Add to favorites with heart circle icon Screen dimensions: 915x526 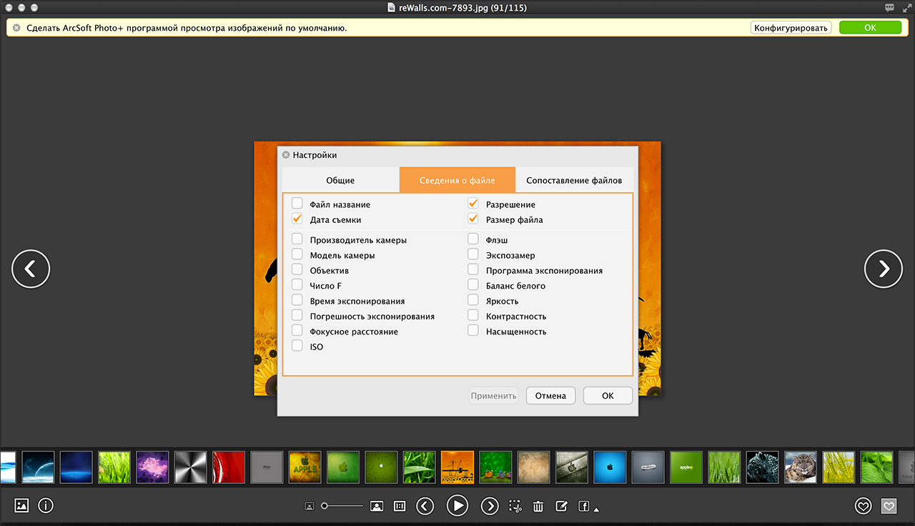864,506
